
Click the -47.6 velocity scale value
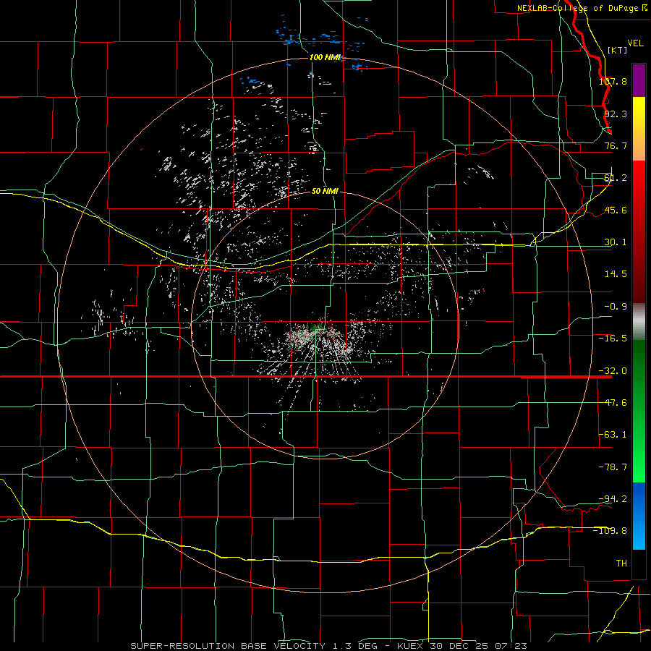click(x=613, y=403)
